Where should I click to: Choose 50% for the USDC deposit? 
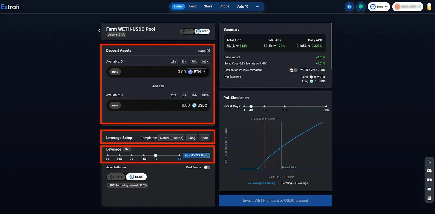click(184, 95)
